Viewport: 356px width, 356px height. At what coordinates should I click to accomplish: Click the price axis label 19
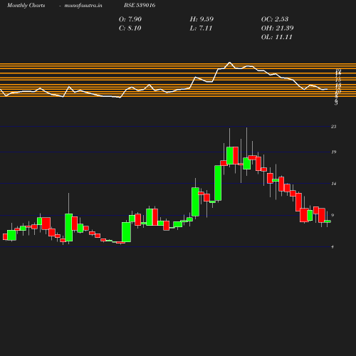coord(334,152)
